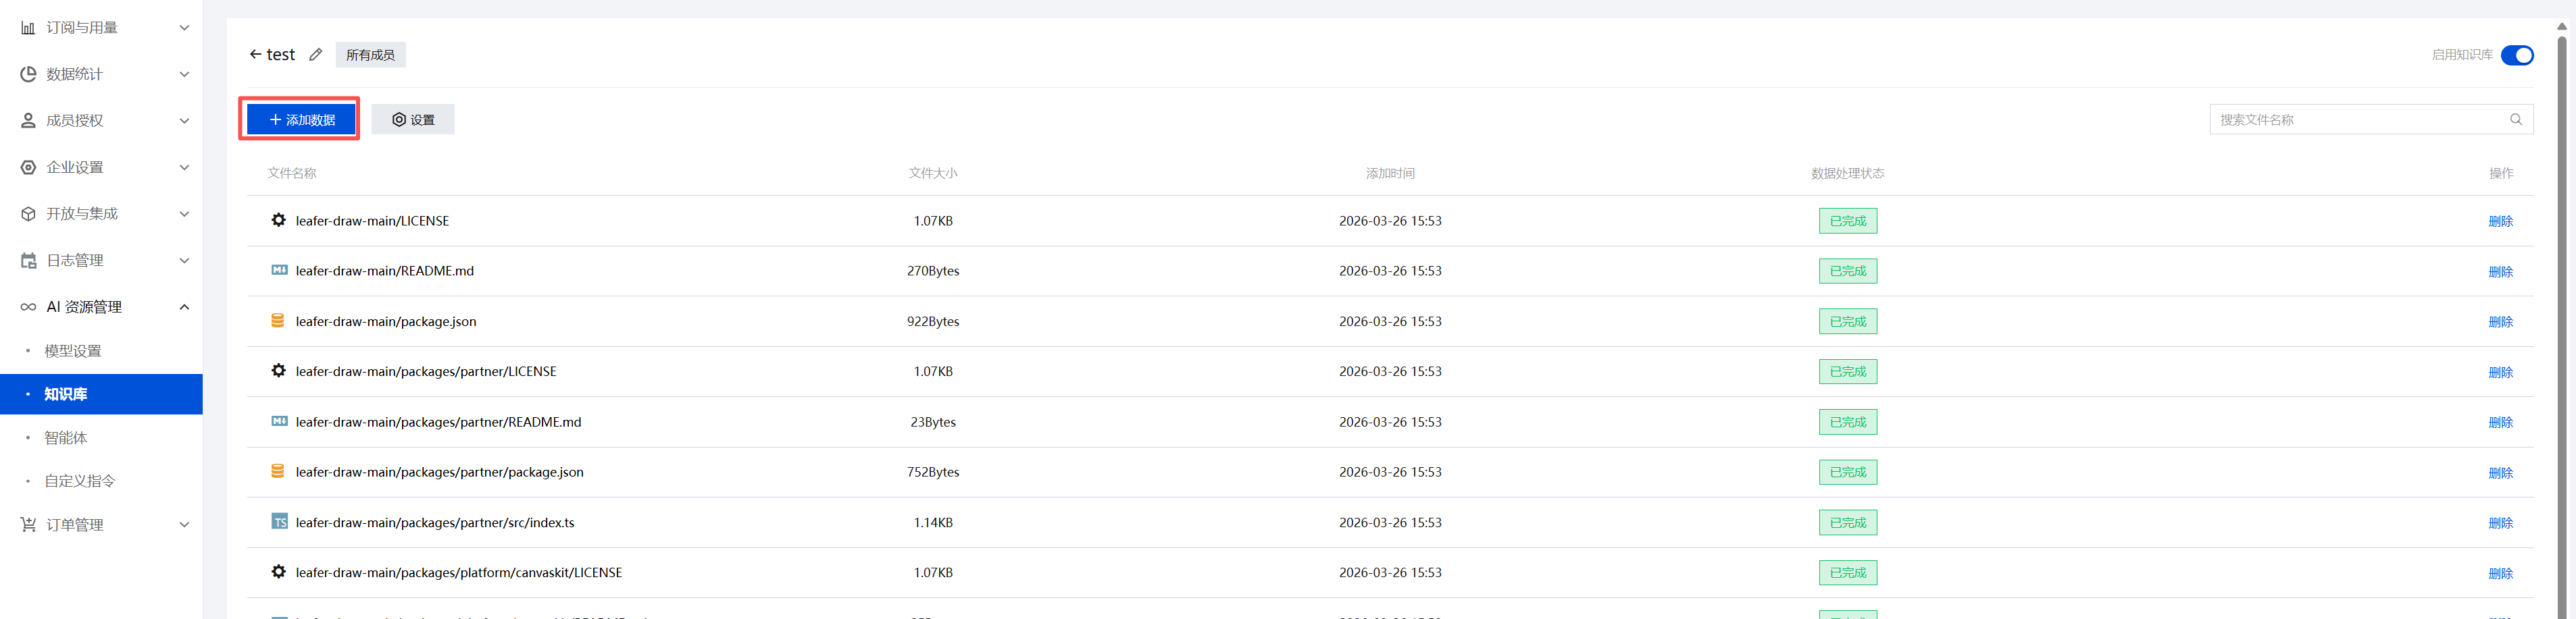2576x619 pixels.
Task: Click the gear icon of leafer-draw-main/LICENSE file
Action: tap(279, 221)
